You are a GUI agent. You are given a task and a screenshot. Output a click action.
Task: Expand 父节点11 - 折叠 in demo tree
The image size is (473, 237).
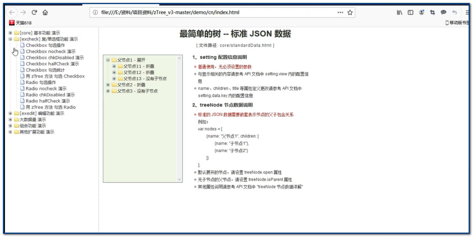tap(114, 66)
